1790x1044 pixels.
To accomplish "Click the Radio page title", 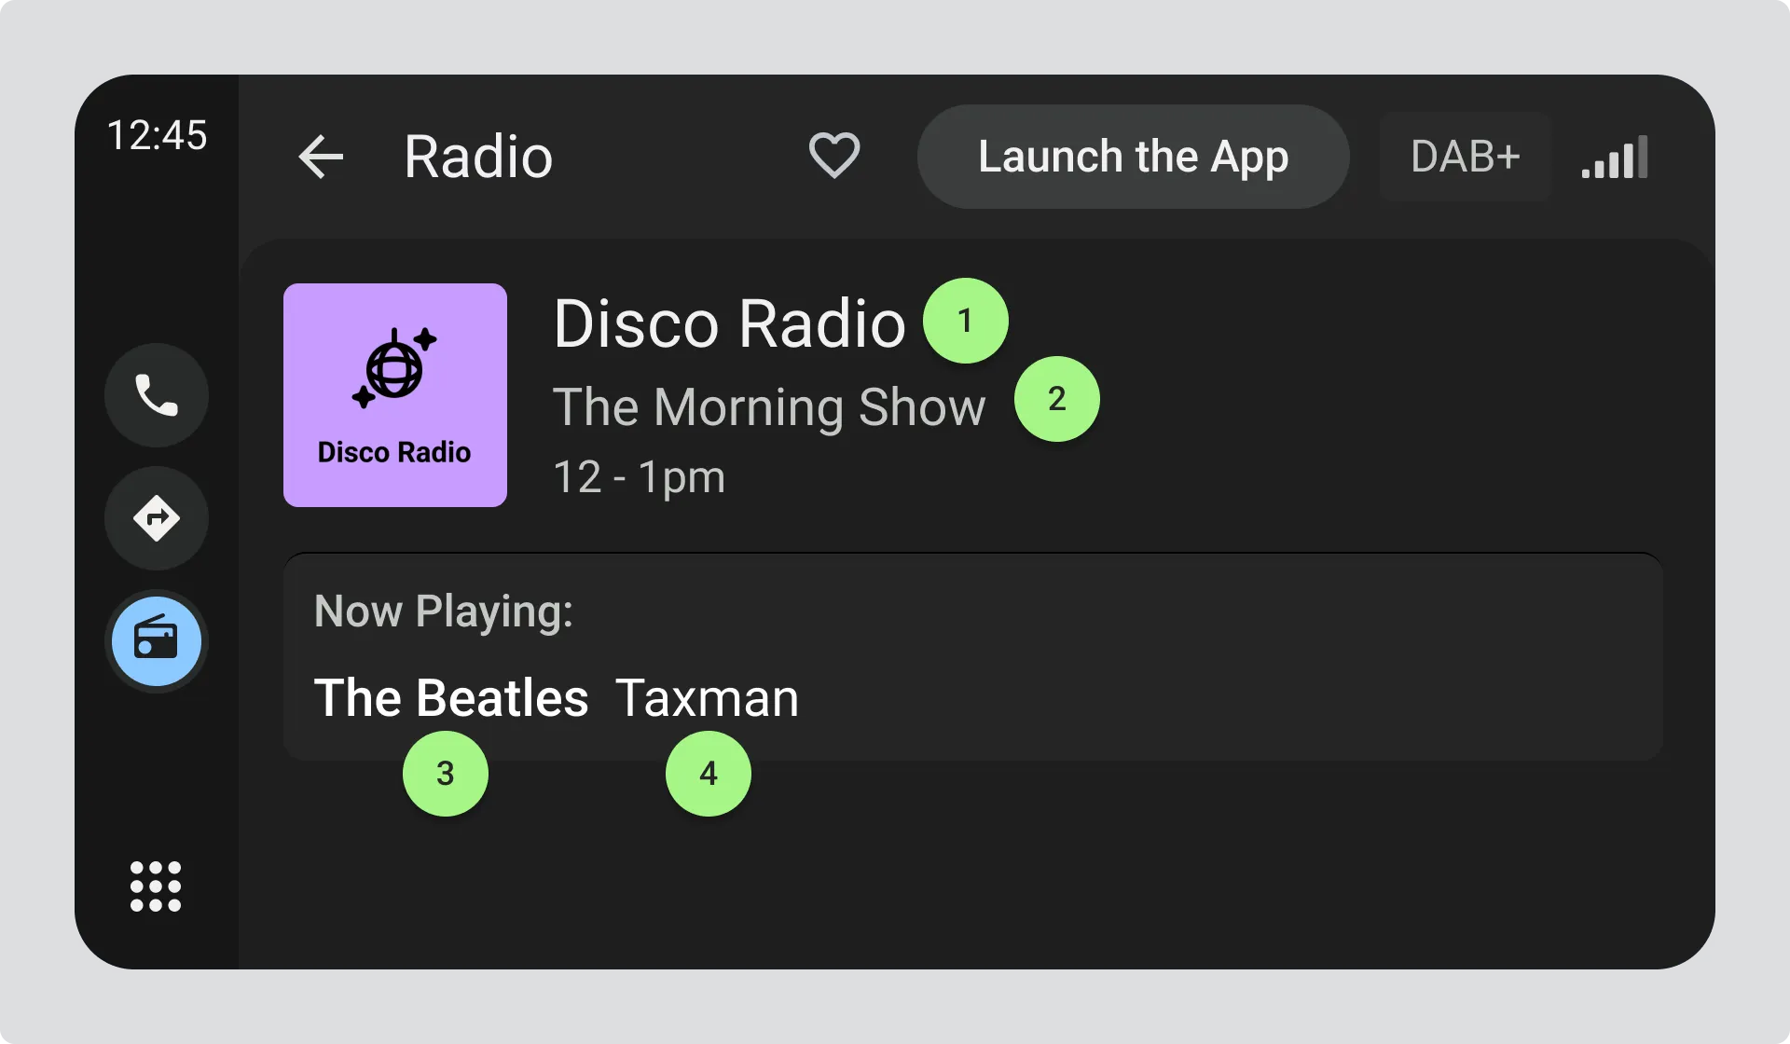I will click(478, 157).
